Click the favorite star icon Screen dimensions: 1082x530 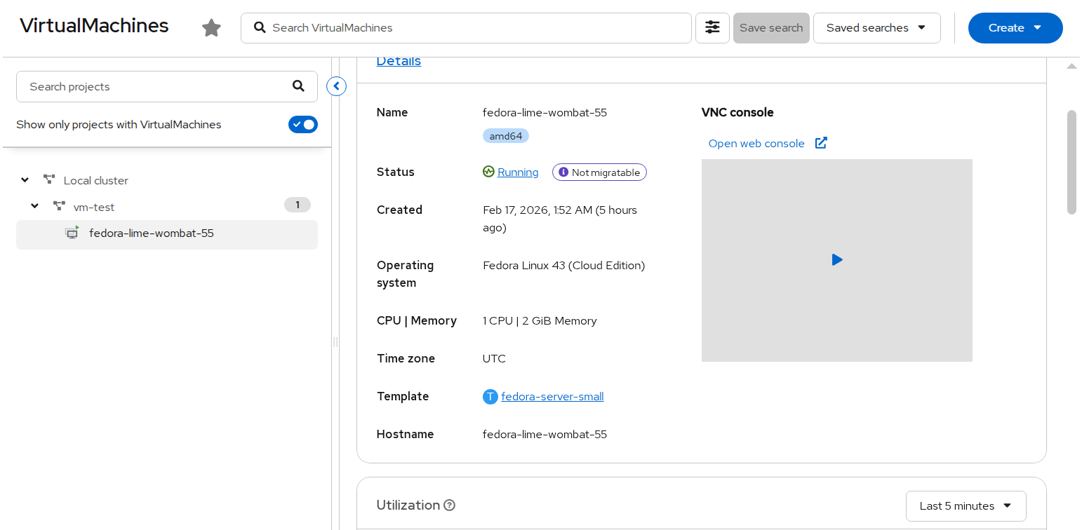pyautogui.click(x=211, y=28)
